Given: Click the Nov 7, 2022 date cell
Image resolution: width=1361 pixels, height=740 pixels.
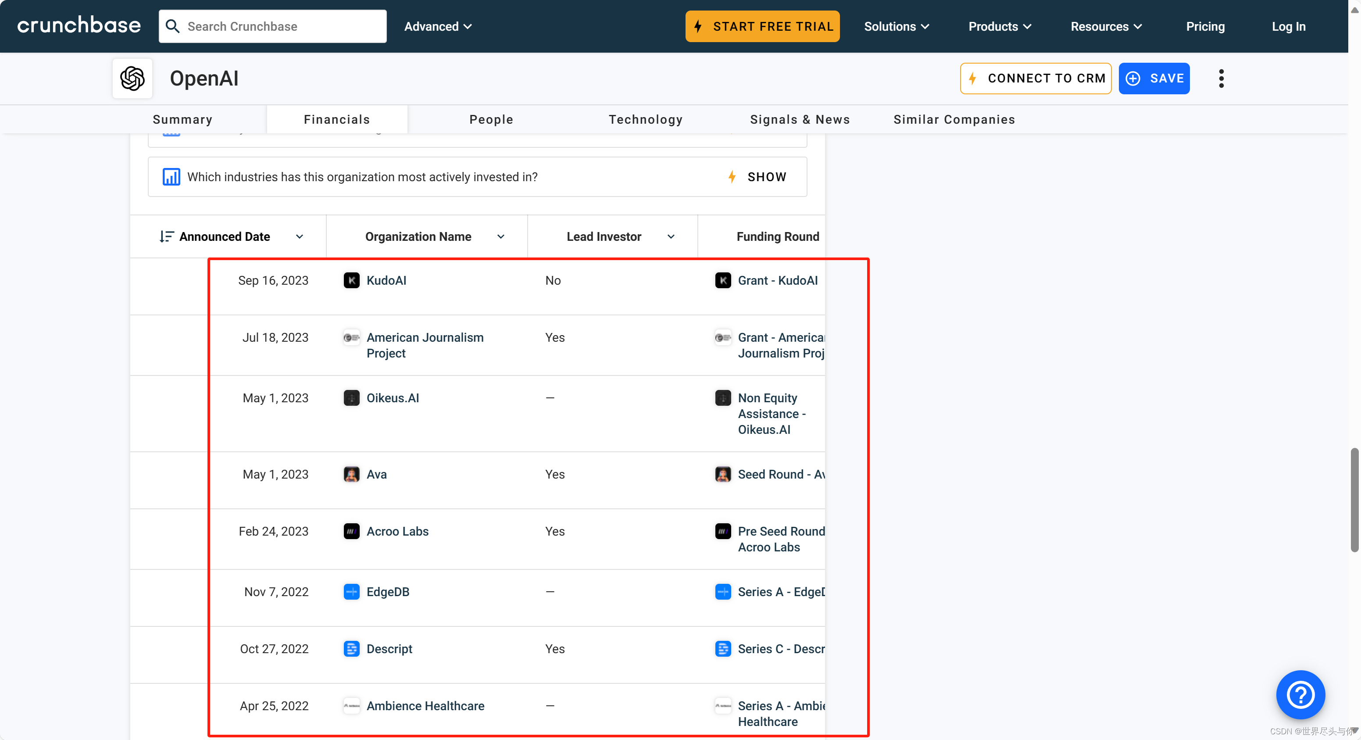Looking at the screenshot, I should [x=276, y=591].
